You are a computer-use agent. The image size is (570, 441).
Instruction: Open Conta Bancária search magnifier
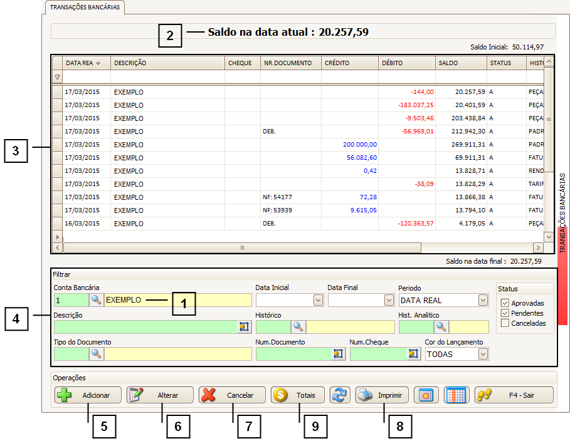click(96, 300)
